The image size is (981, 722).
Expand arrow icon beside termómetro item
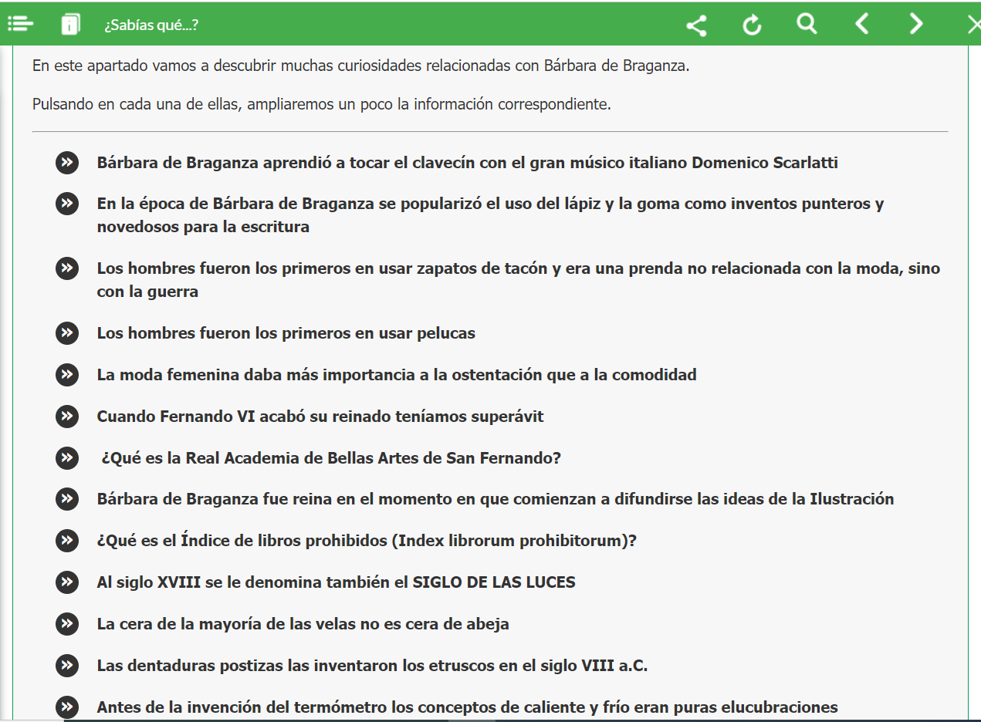pos(67,707)
